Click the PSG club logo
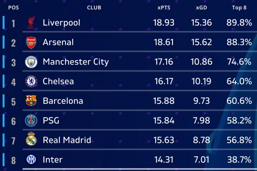This screenshot has height=171, width=257. [x=31, y=121]
